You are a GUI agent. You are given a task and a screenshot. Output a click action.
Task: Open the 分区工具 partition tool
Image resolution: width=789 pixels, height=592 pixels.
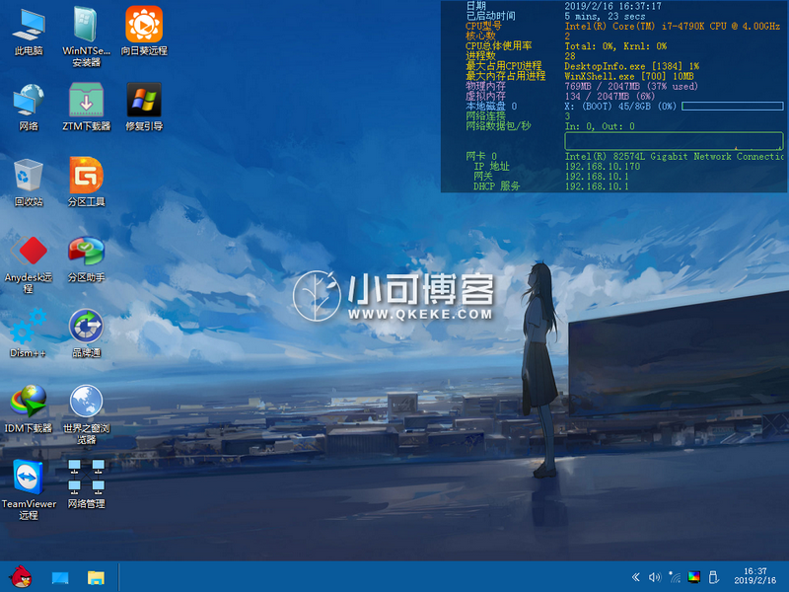click(86, 183)
